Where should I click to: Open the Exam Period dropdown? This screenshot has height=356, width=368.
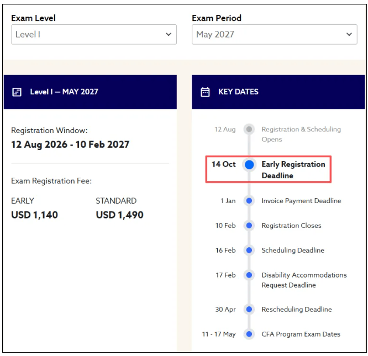(x=275, y=34)
